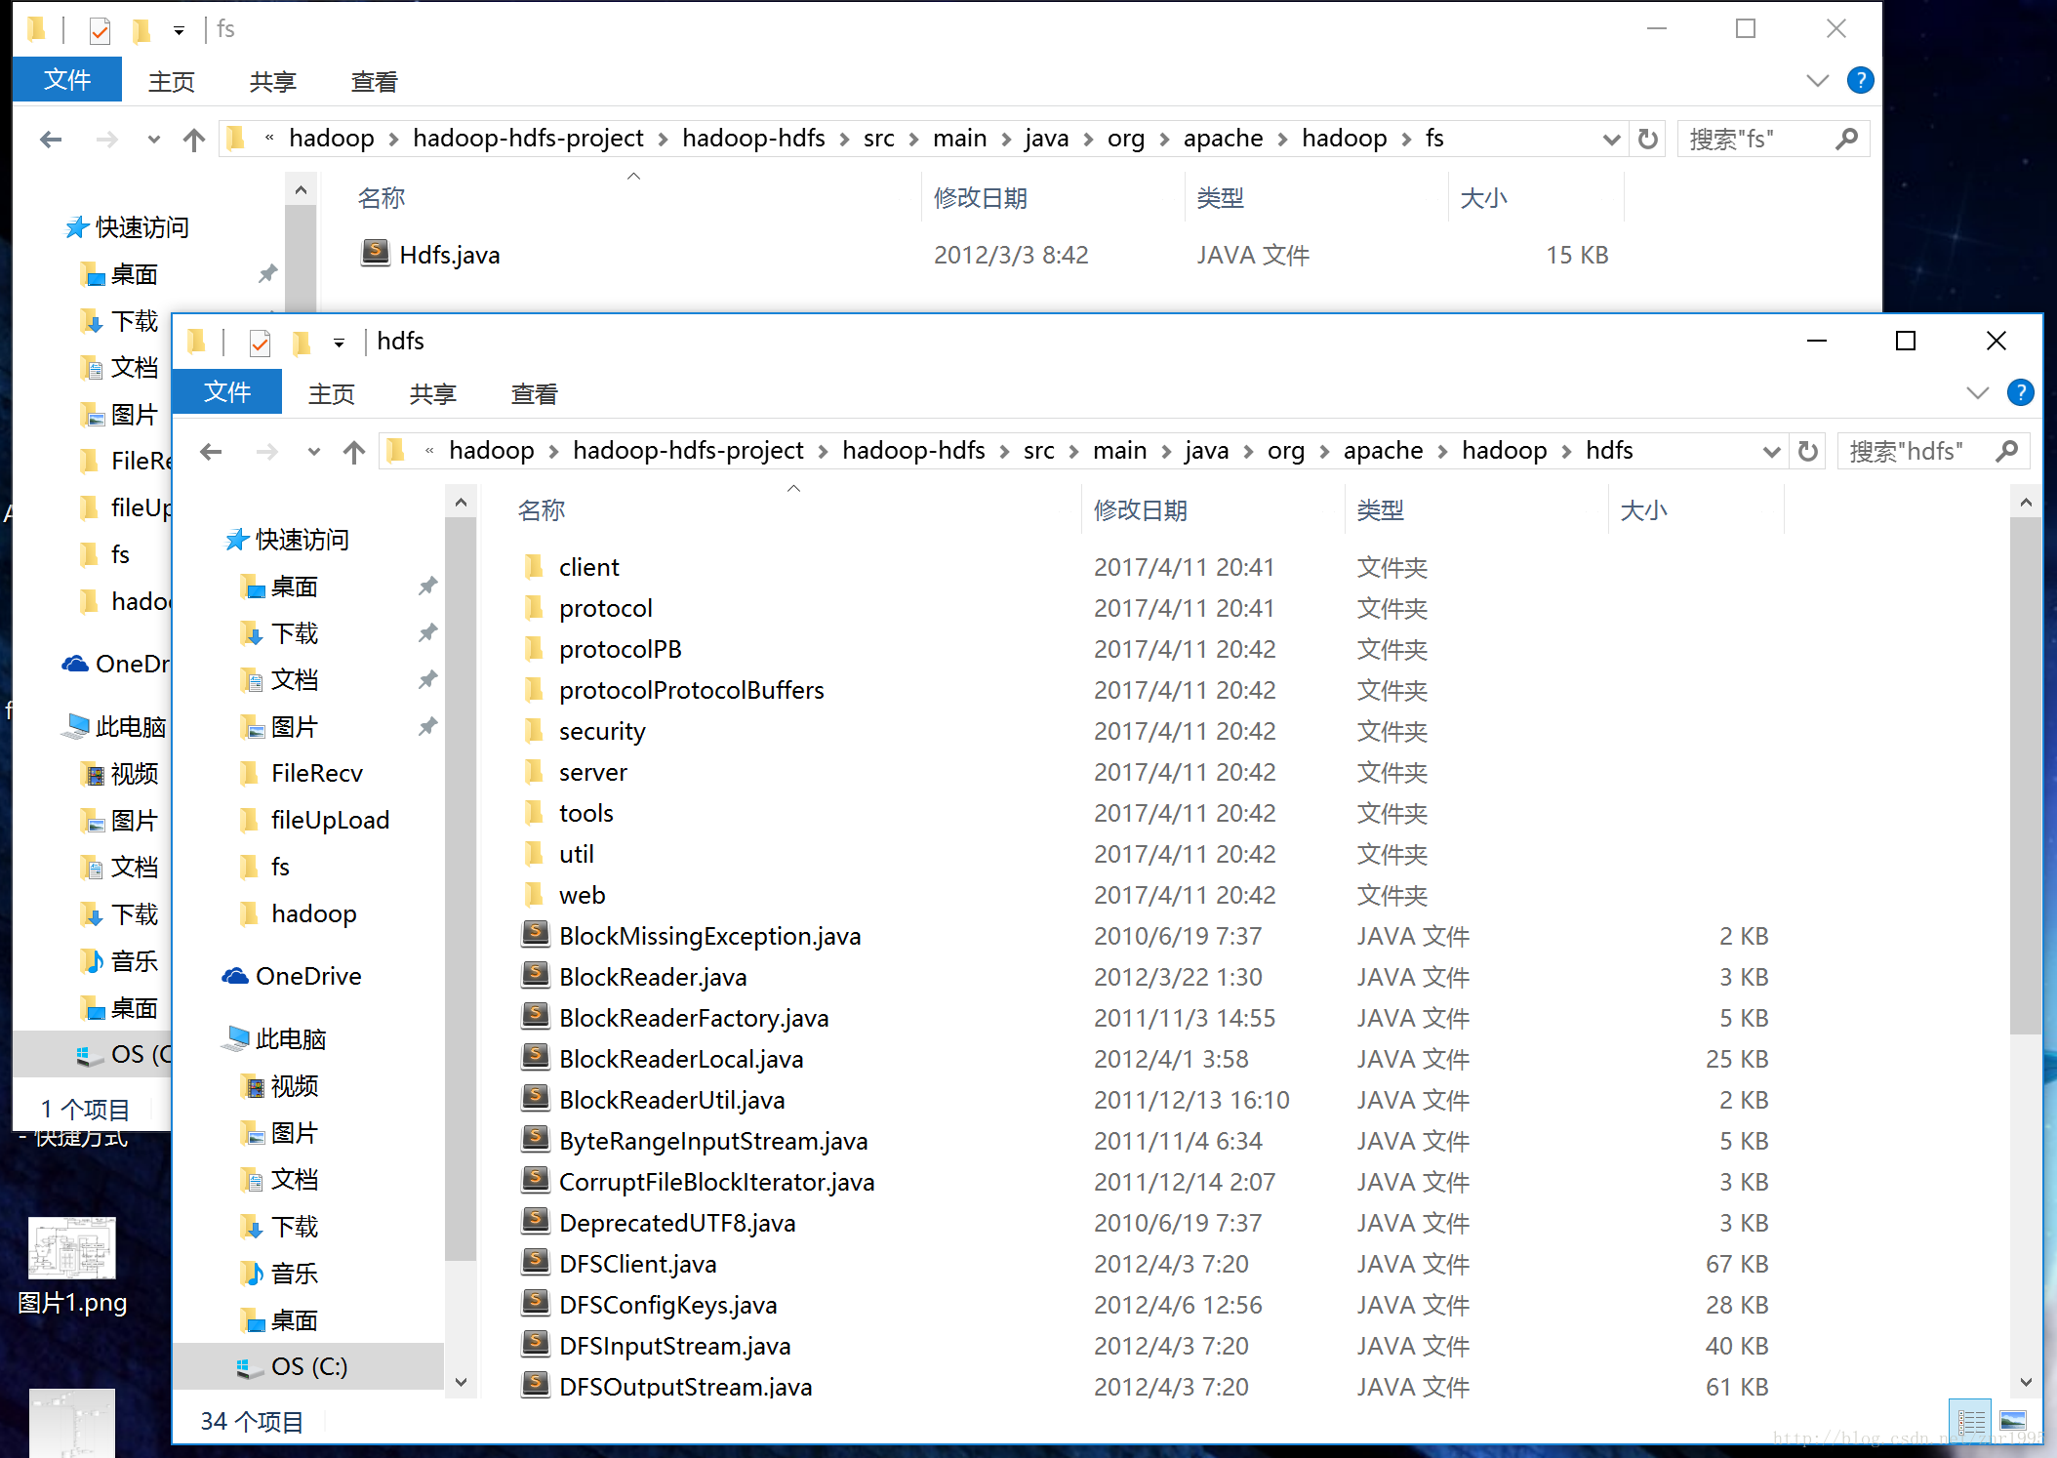Click back arrow in the fs window
Screen dimensions: 2057x1458
51,139
